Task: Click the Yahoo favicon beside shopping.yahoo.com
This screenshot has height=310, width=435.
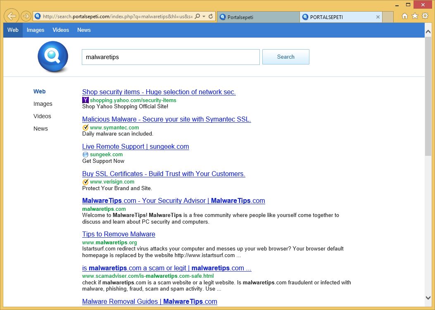Action: [86, 100]
